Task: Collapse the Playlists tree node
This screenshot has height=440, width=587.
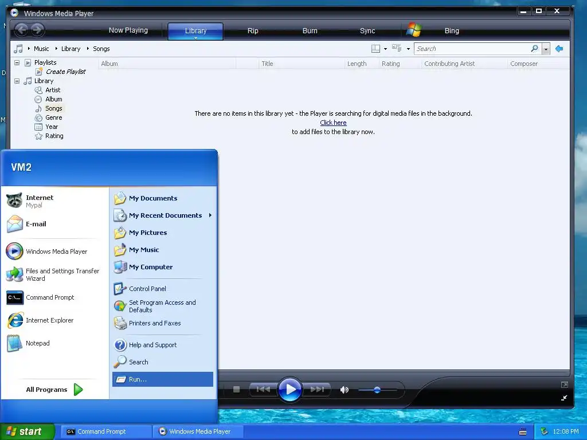Action: (17, 62)
